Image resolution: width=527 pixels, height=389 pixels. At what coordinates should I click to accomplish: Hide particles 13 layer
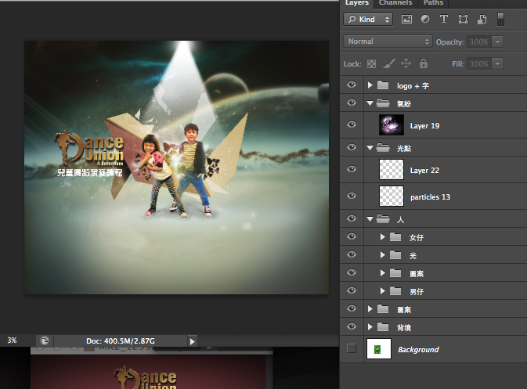tap(352, 196)
